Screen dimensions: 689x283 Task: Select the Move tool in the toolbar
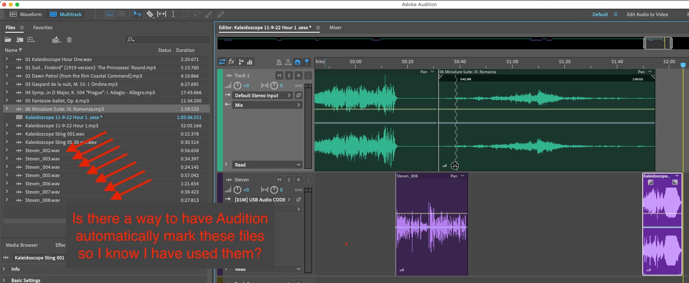pyautogui.click(x=138, y=14)
